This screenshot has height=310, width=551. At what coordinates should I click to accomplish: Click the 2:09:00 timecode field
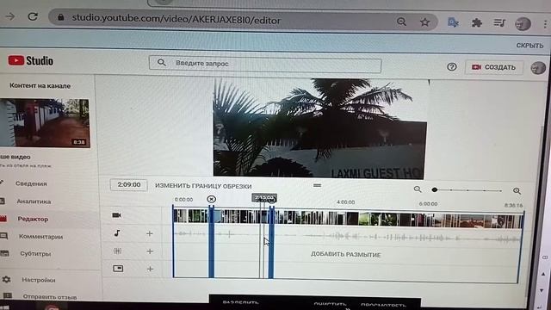[128, 185]
